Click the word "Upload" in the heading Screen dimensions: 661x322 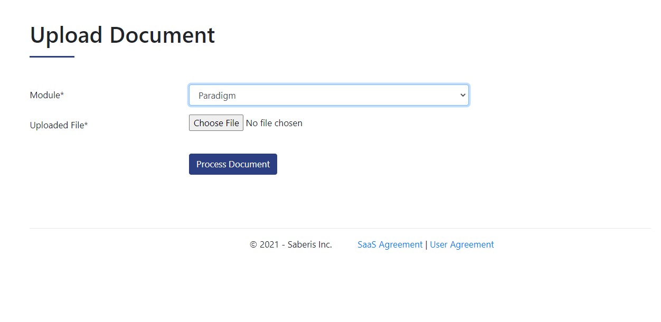click(x=66, y=35)
